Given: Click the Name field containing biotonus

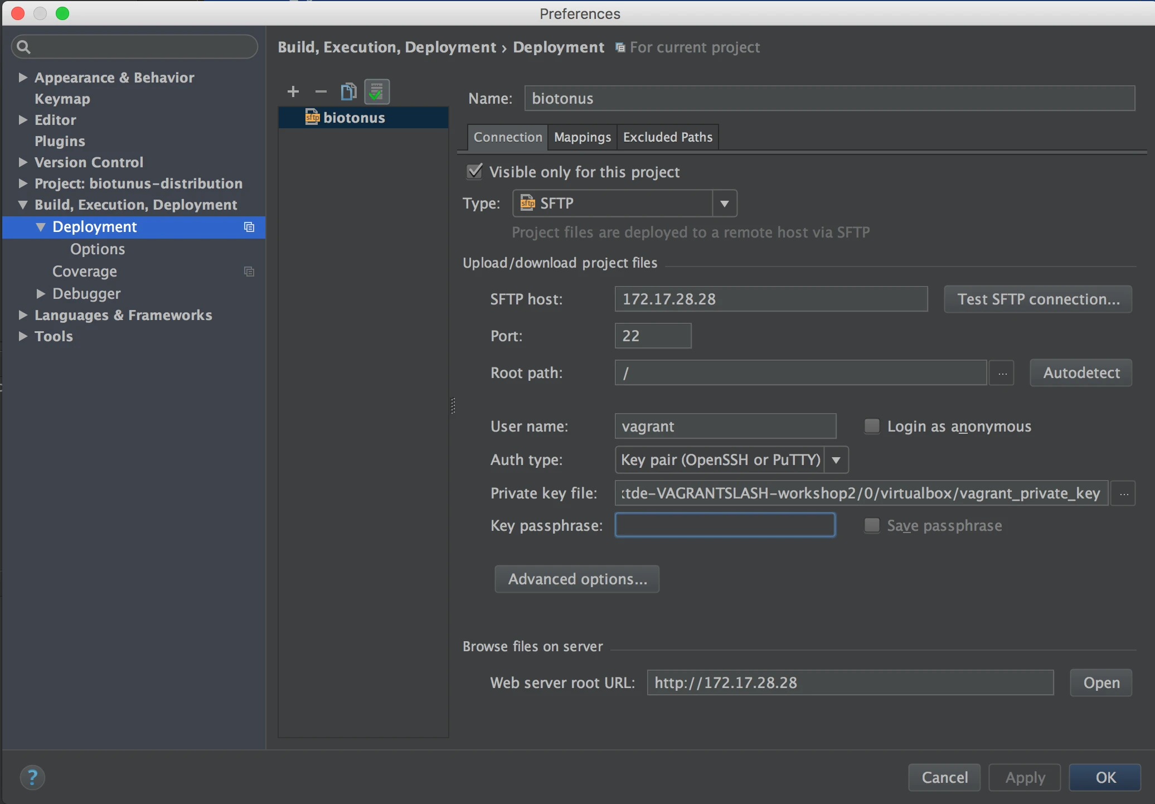Looking at the screenshot, I should pos(829,99).
